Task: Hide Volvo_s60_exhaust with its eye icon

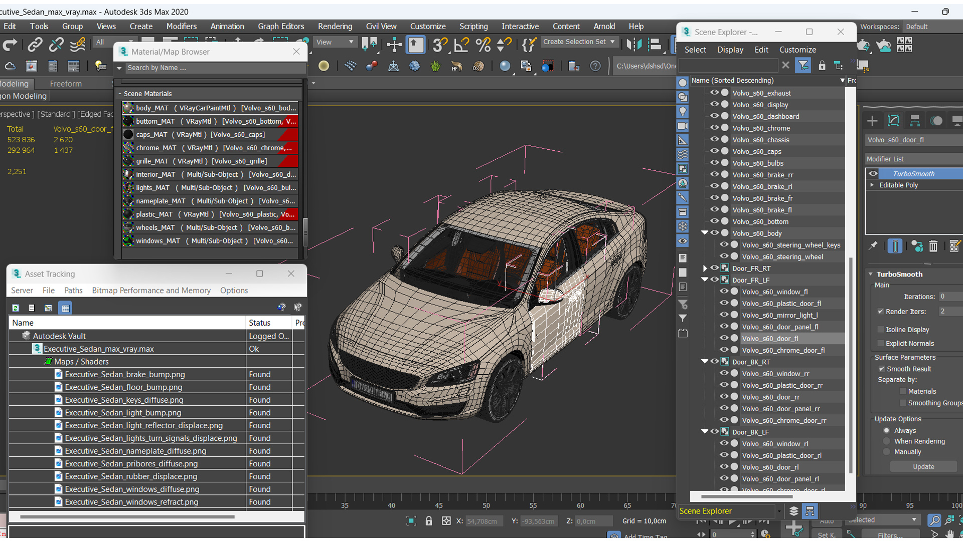Action: (714, 92)
